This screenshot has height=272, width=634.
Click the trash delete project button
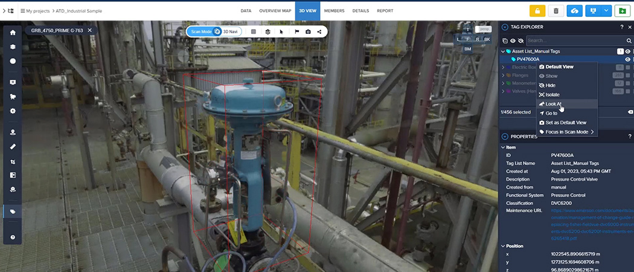[x=556, y=11]
